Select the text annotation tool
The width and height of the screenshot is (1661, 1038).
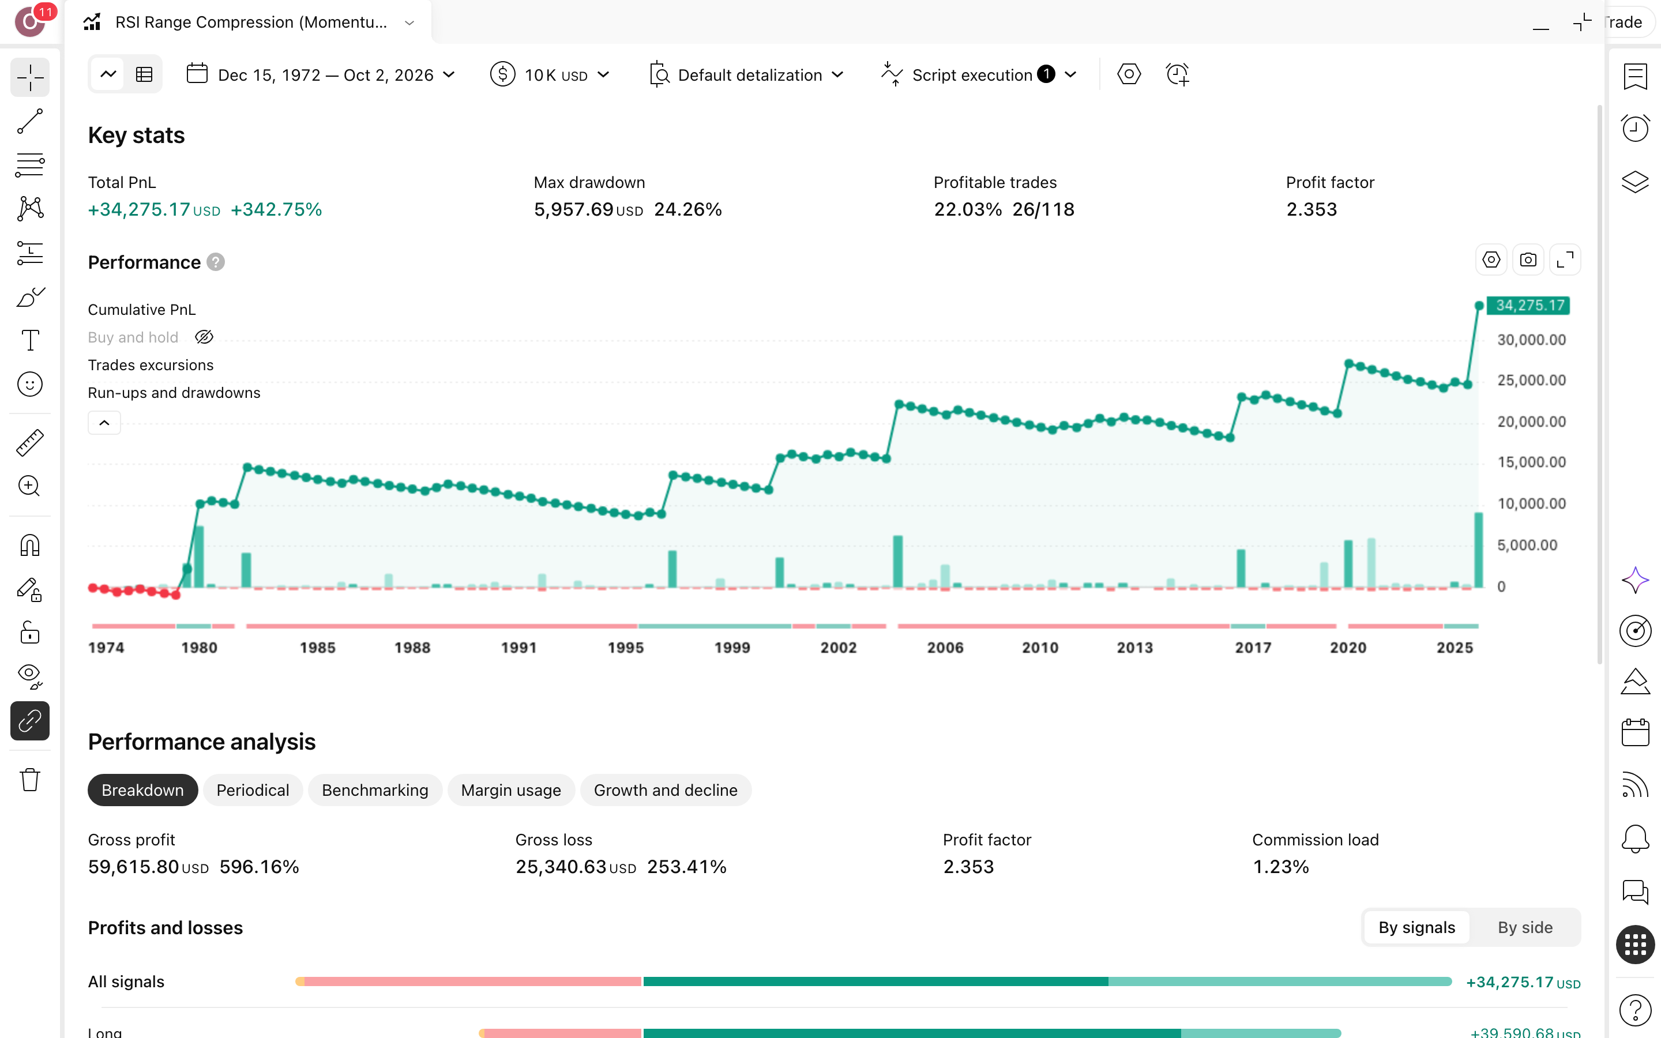coord(29,340)
